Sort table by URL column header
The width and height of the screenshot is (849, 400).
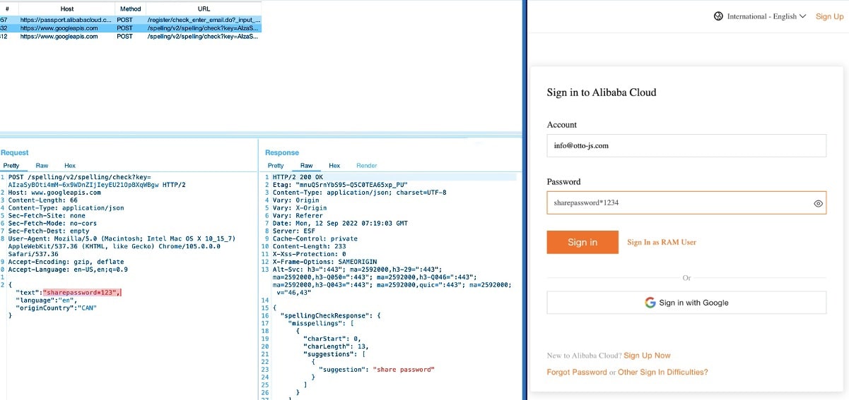(204, 9)
